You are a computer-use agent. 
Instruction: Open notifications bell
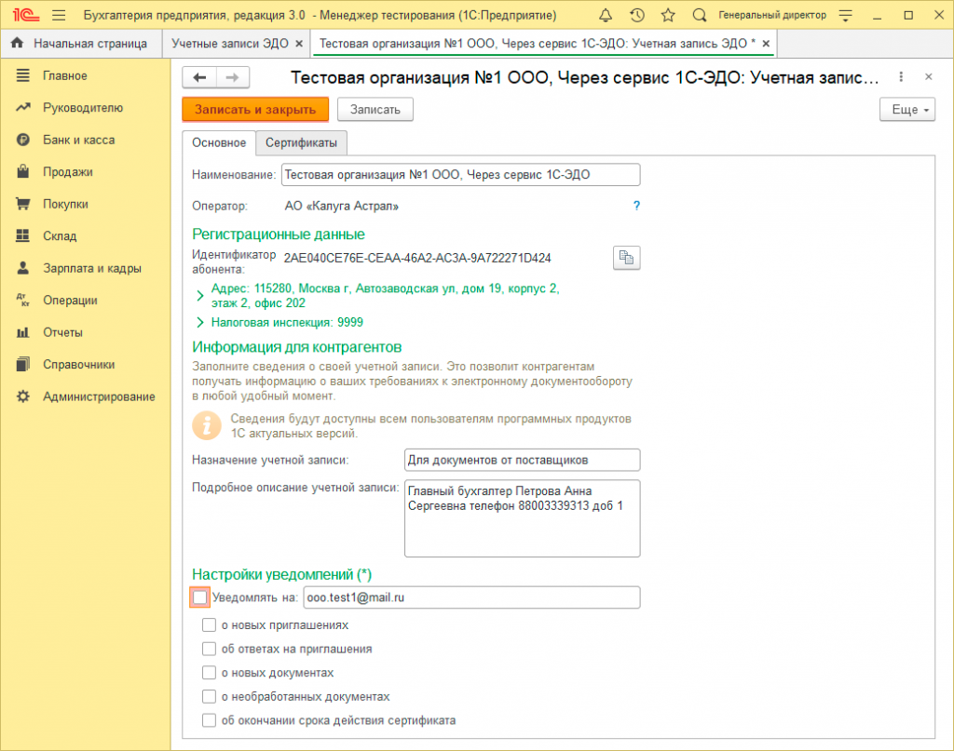click(606, 15)
